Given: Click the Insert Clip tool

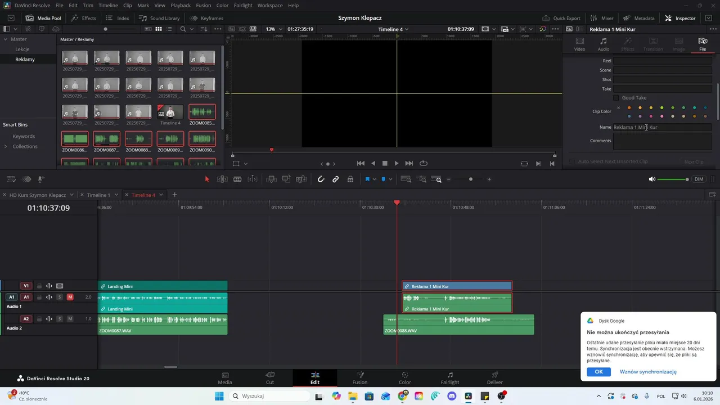Looking at the screenshot, I should pyautogui.click(x=272, y=179).
